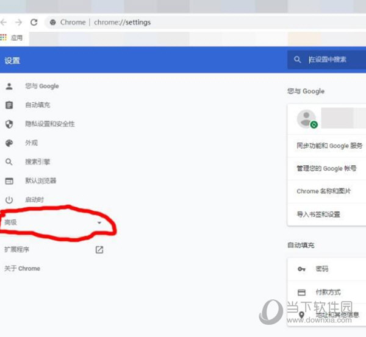The height and width of the screenshot is (337, 366).
Task: Expand the 高级 section arrow
Action: (x=99, y=222)
